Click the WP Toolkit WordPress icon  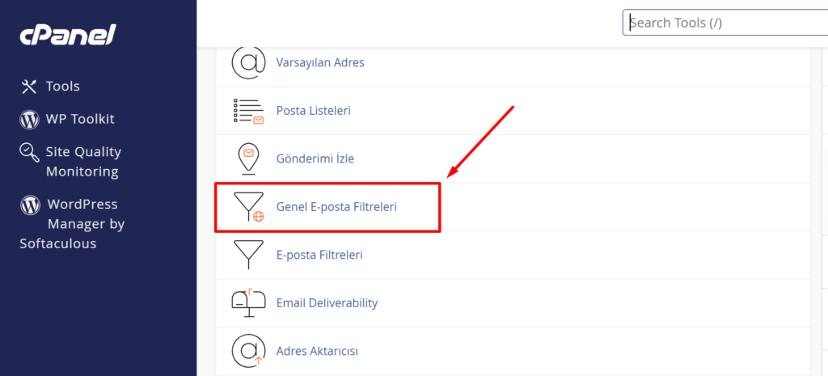click(29, 120)
